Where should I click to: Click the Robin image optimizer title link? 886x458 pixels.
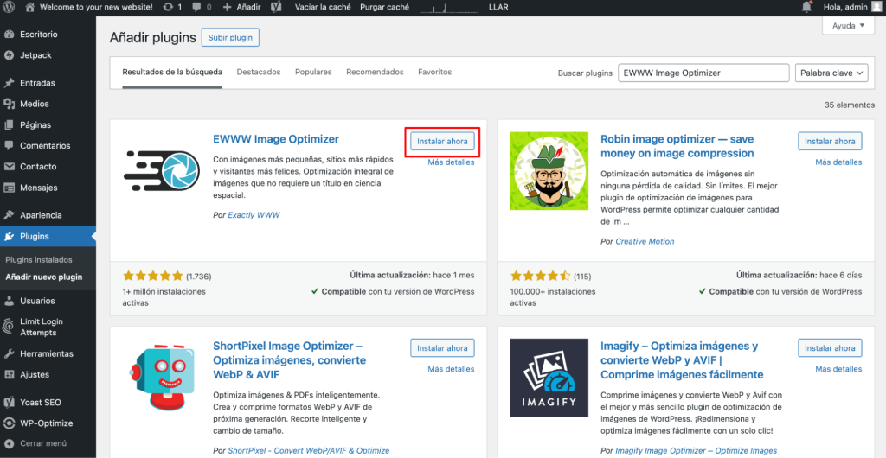click(x=677, y=146)
